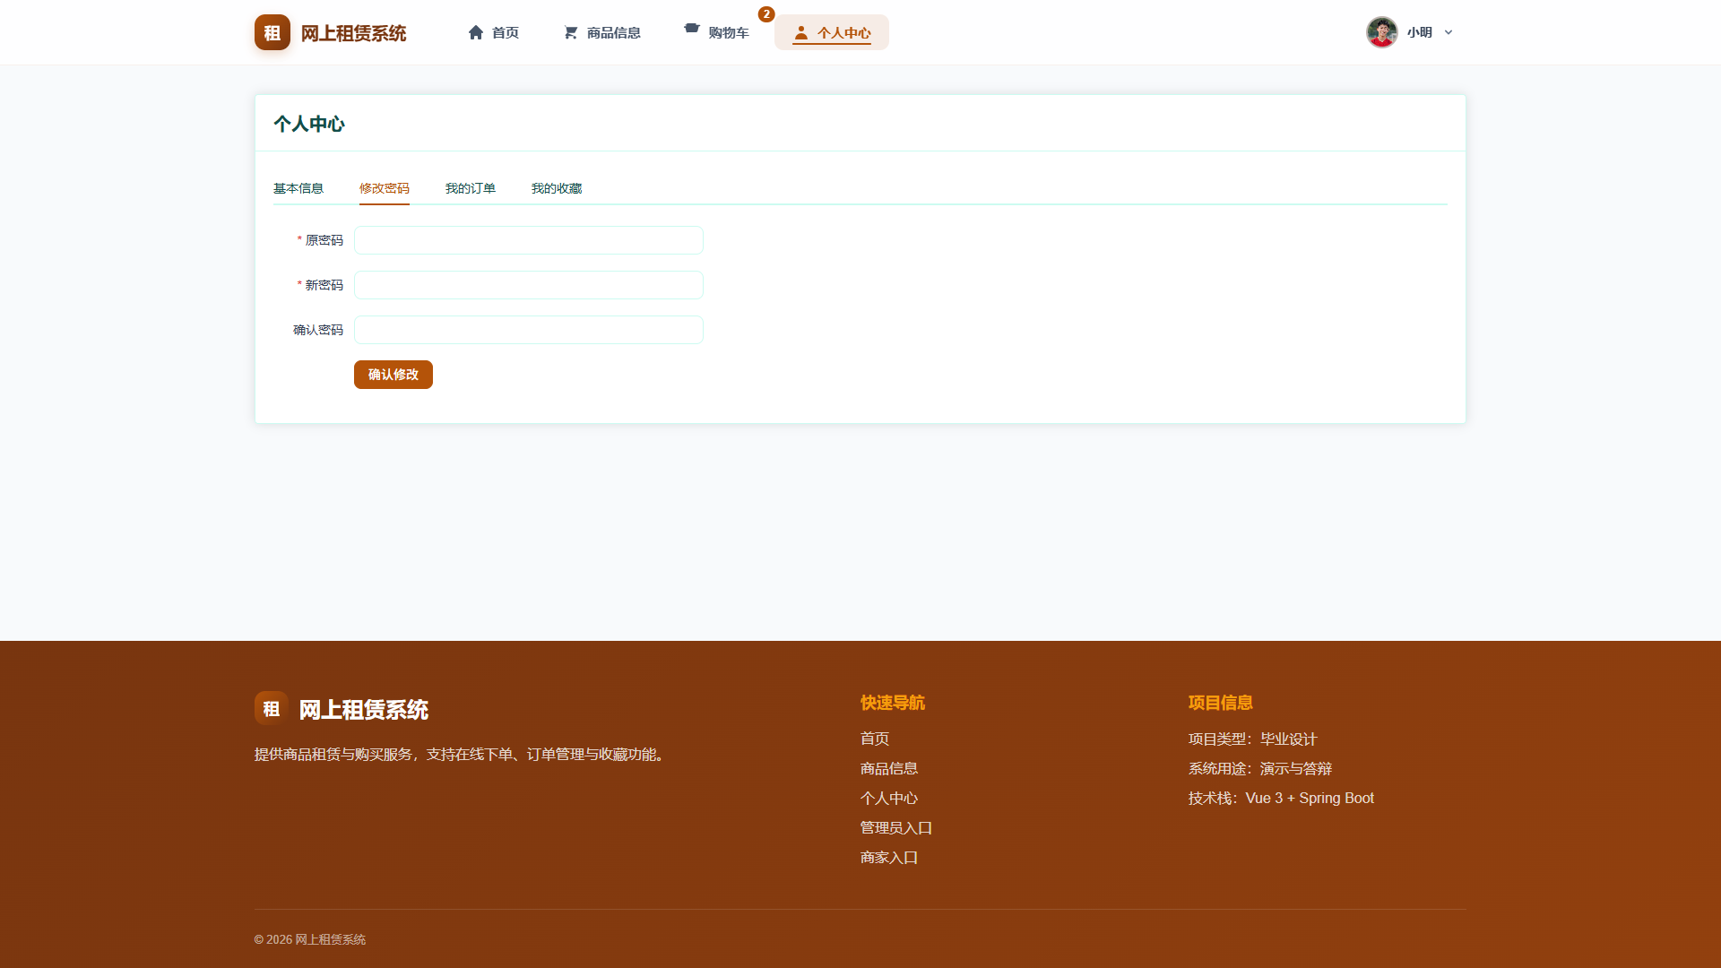Follow the 管理员入口 footer link
This screenshot has height=968, width=1721.
(x=896, y=828)
